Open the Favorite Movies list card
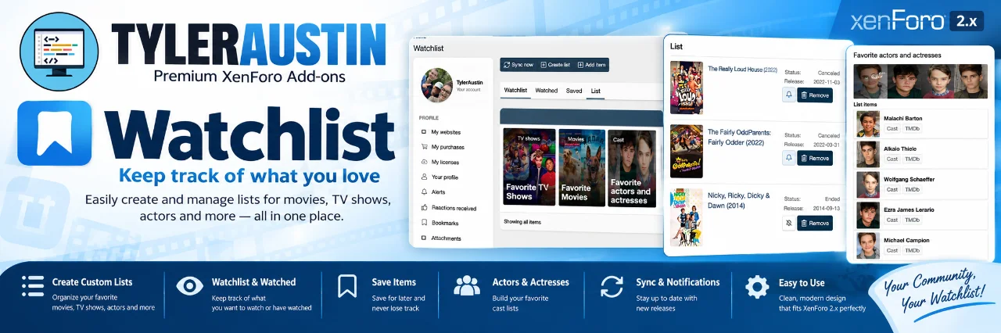The width and height of the screenshot is (1001, 333). coord(581,167)
